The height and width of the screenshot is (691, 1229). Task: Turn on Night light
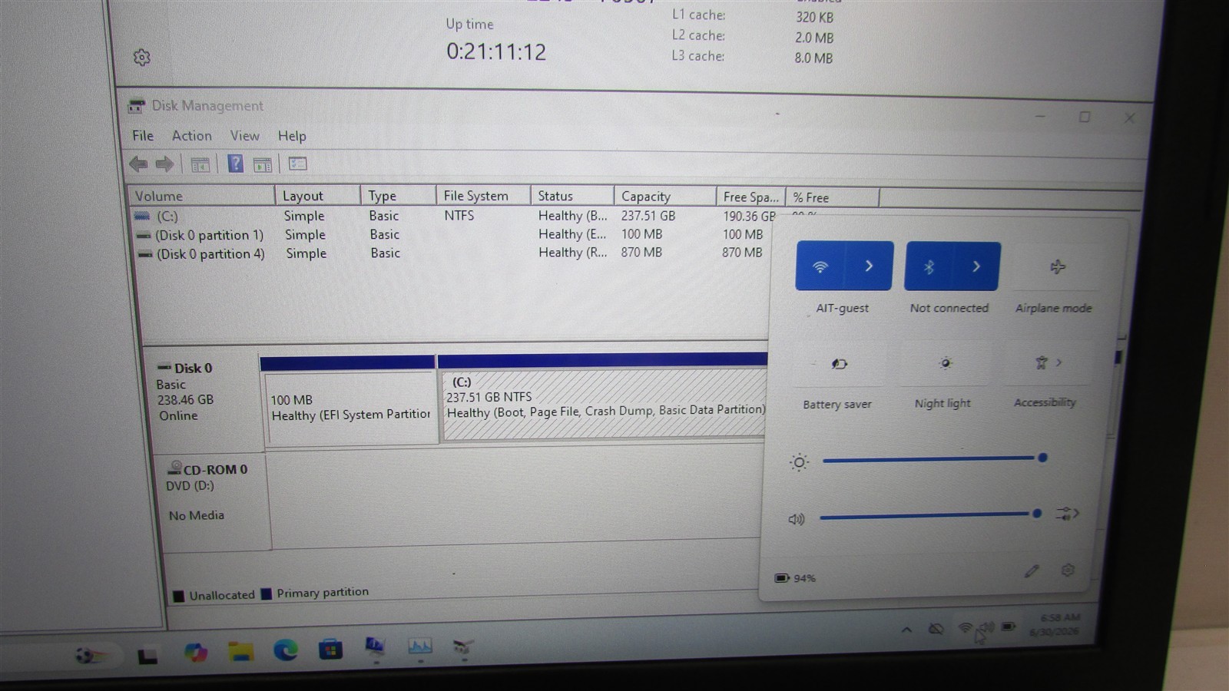[945, 363]
